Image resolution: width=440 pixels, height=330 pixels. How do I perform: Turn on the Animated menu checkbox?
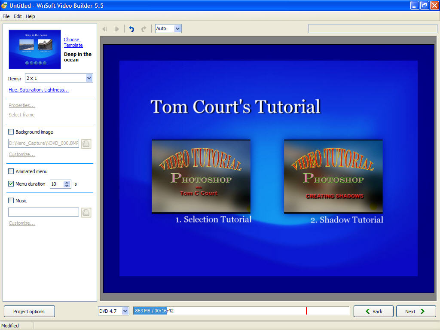(11, 171)
